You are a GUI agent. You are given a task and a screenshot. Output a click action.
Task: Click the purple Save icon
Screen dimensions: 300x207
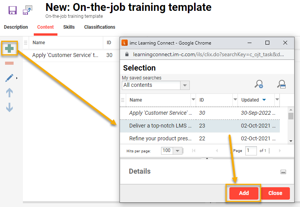click(12, 10)
